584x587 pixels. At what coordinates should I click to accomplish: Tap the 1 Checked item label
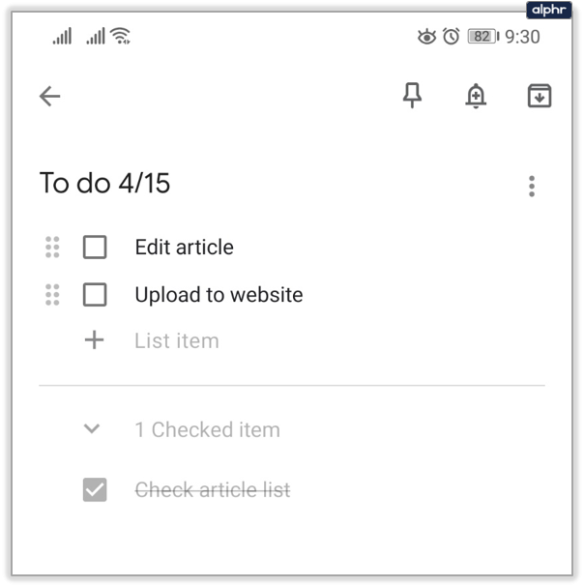[207, 430]
